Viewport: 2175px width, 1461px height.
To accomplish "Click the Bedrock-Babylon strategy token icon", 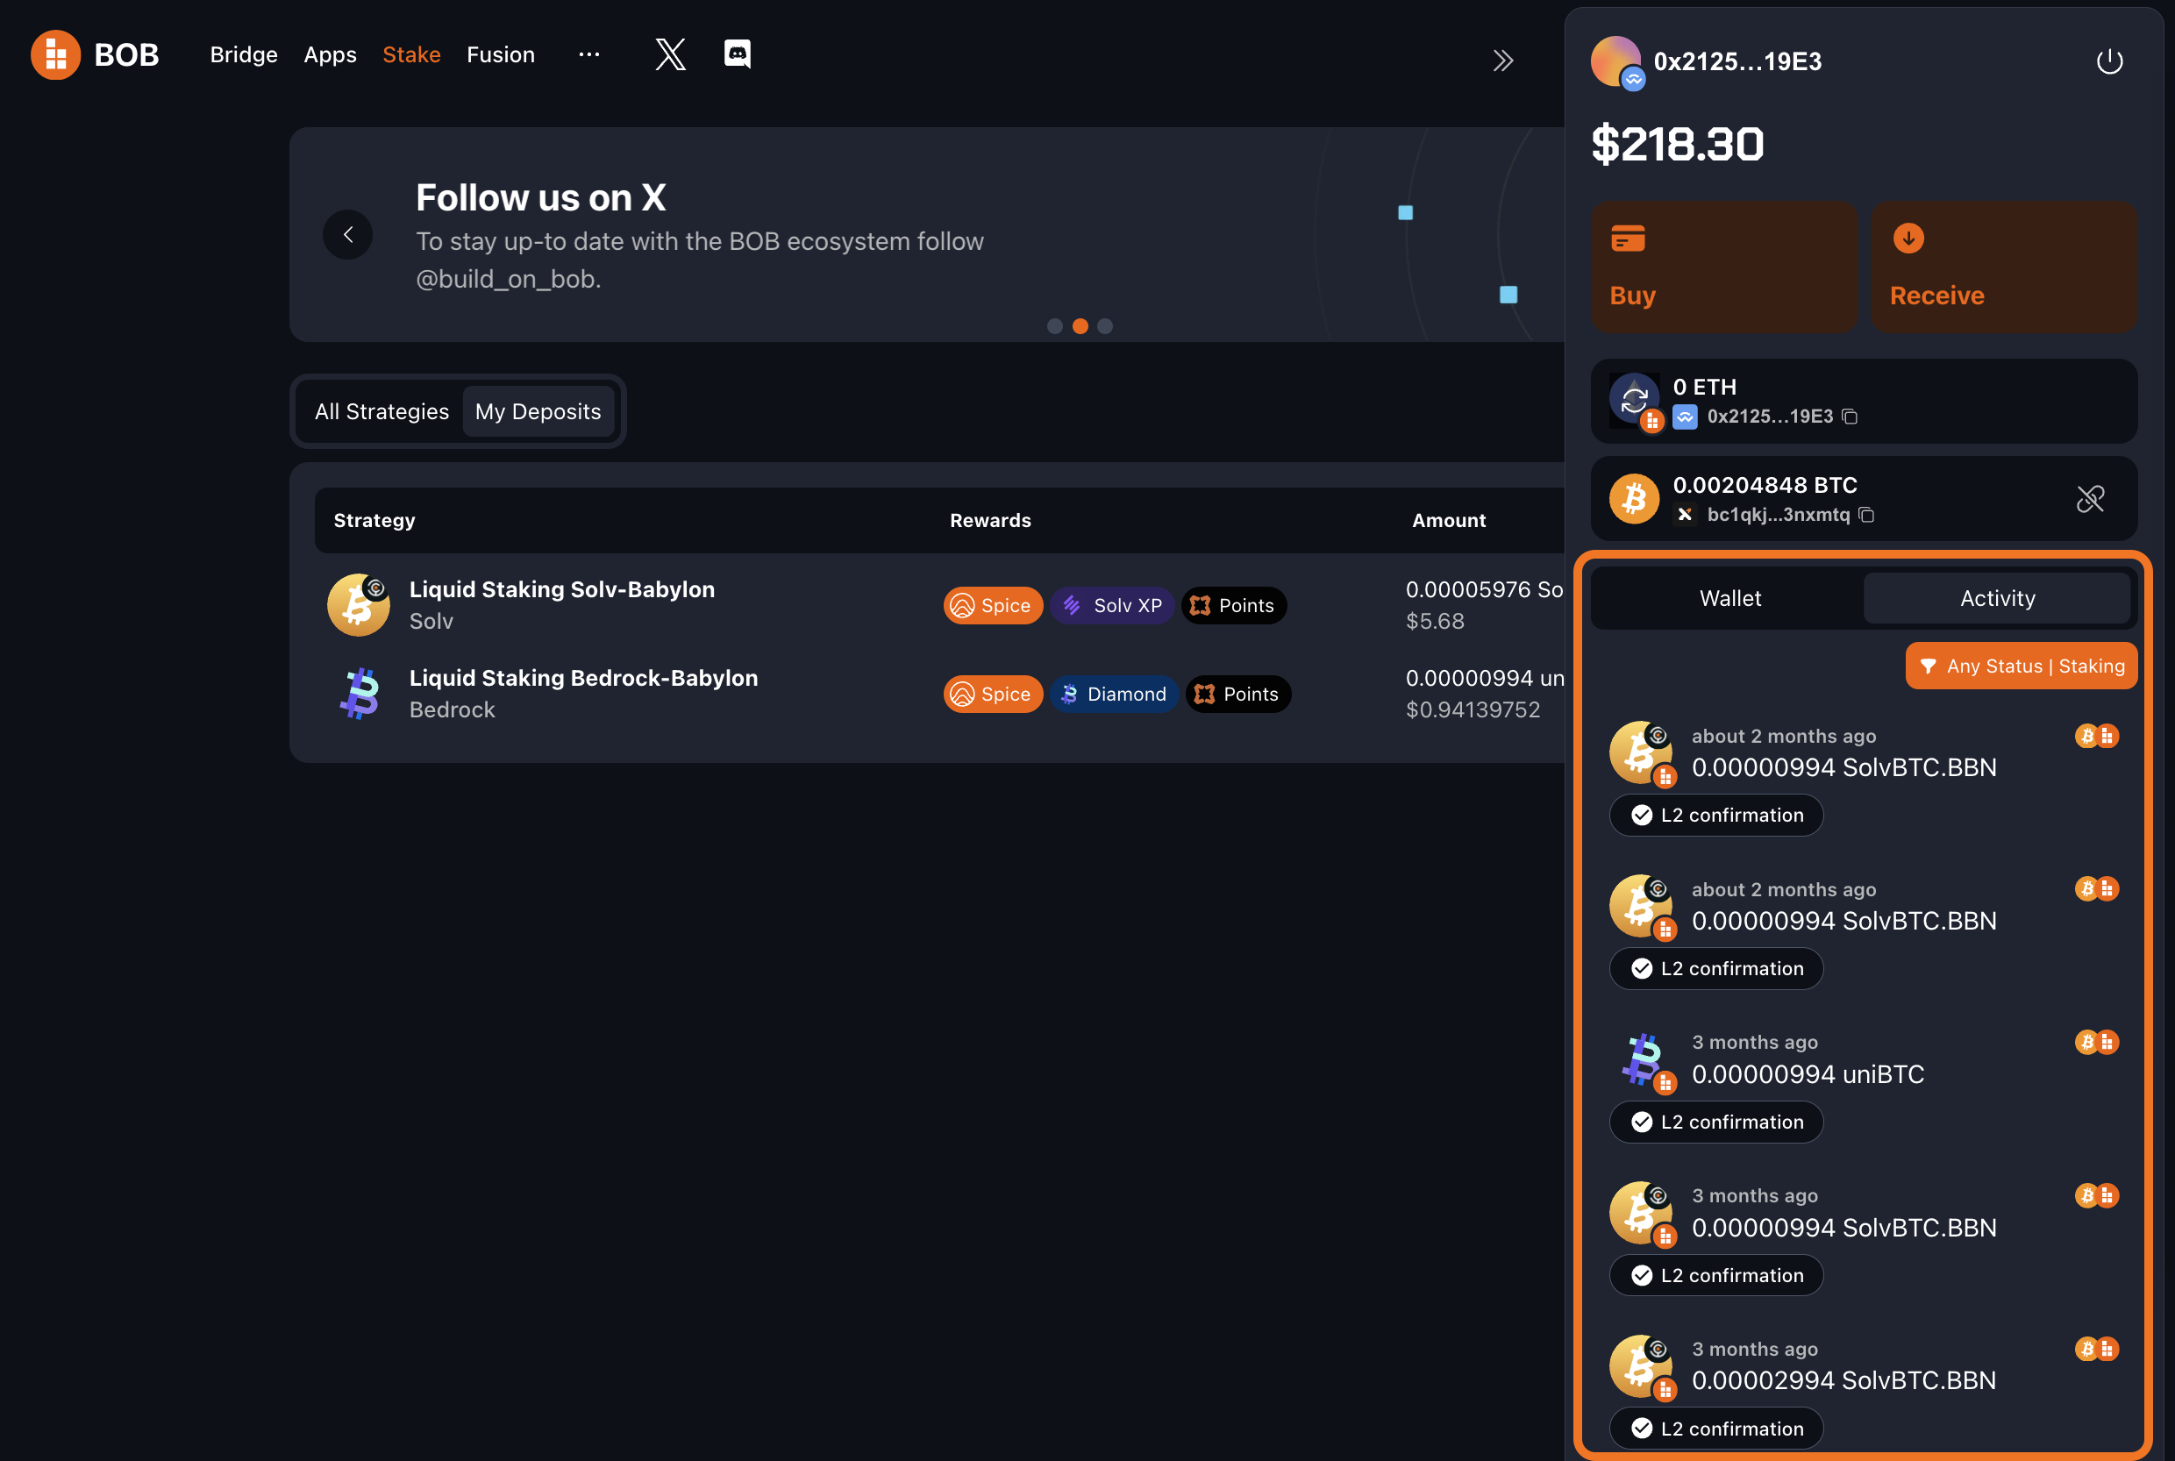I will pos(359,695).
